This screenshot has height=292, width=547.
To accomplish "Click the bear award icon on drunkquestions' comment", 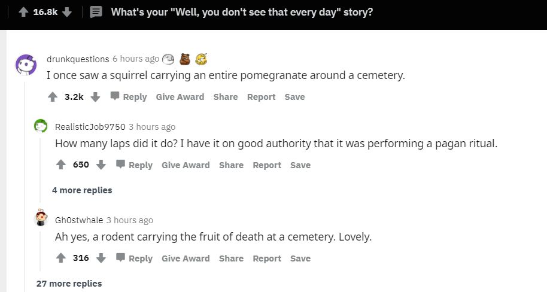I will tap(185, 59).
